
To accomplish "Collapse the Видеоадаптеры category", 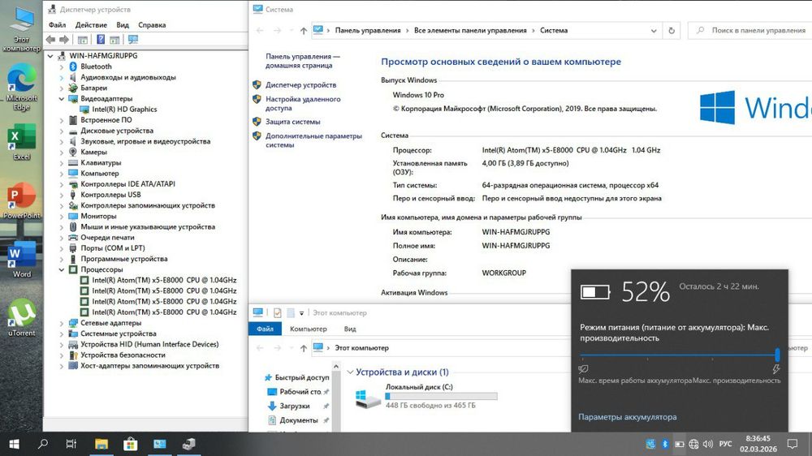I will pyautogui.click(x=62, y=99).
